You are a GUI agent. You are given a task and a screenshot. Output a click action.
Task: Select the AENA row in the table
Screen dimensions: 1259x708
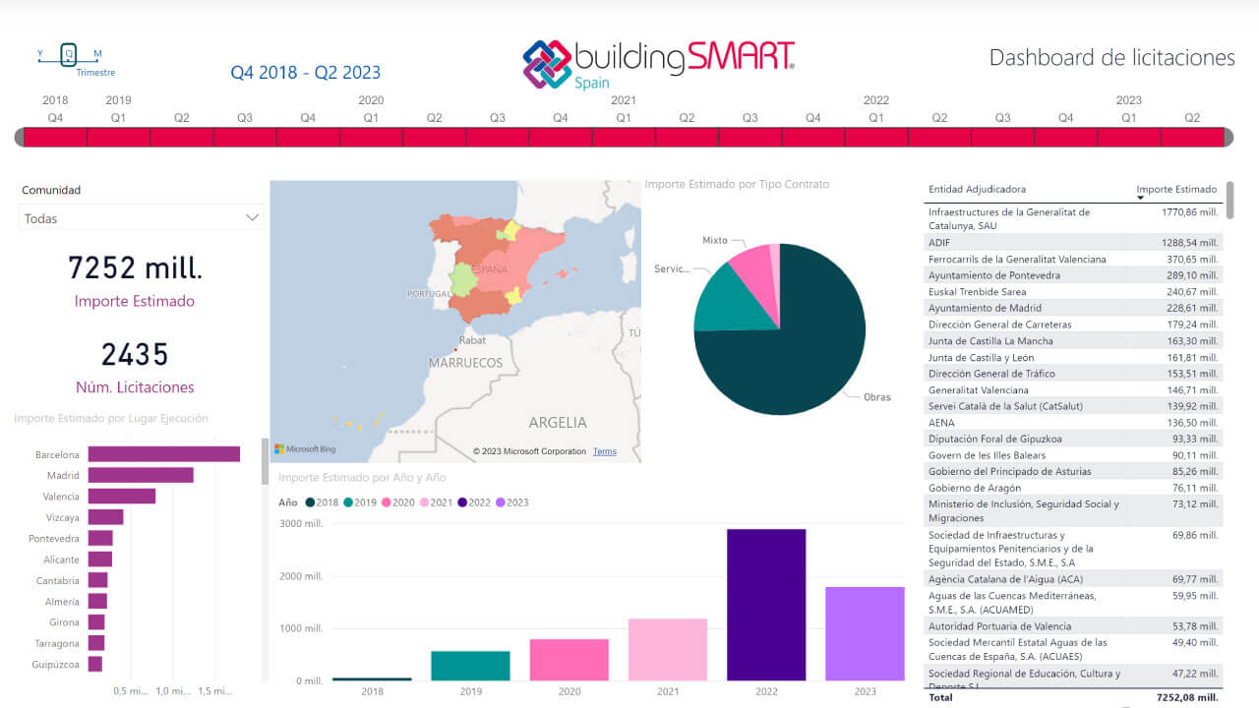pos(1074,423)
